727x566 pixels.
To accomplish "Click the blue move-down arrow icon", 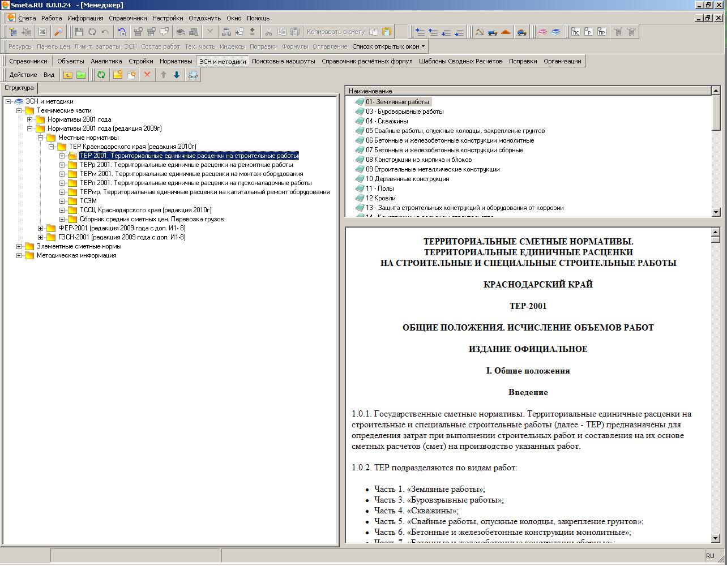I will [x=177, y=75].
